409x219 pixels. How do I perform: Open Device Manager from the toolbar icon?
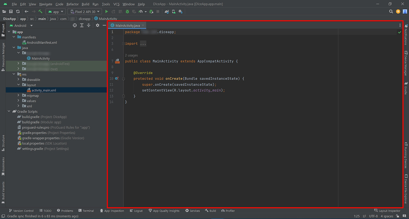pyautogui.click(x=174, y=11)
